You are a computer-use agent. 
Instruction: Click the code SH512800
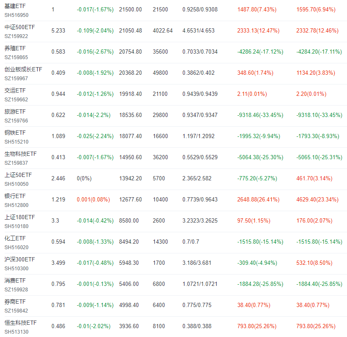point(17,205)
